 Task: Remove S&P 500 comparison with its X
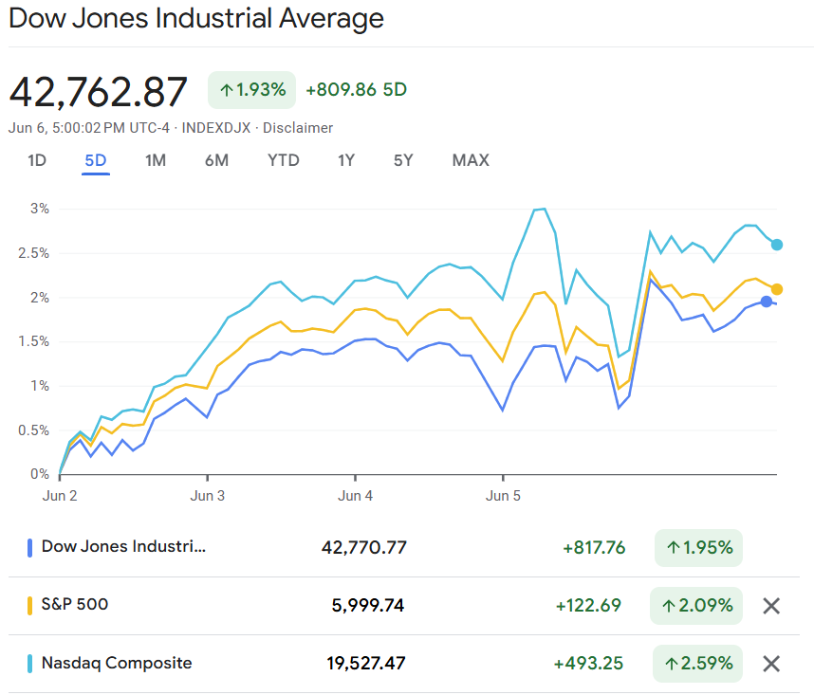(771, 605)
